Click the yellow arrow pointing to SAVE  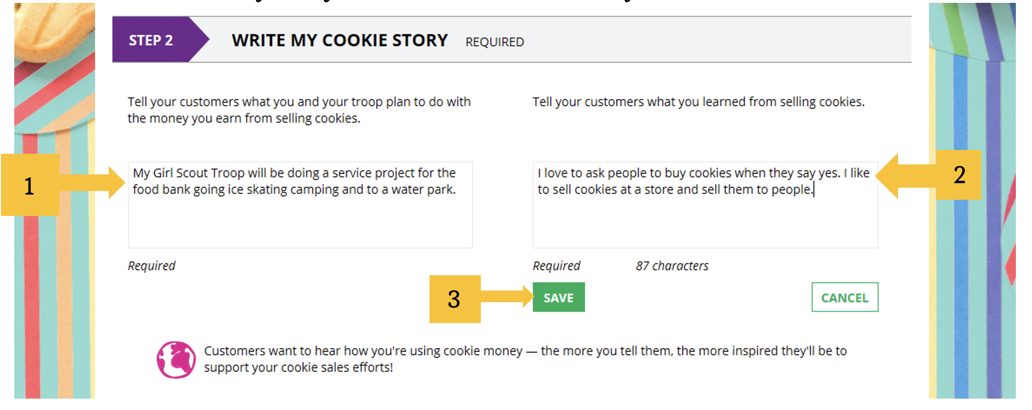pos(507,297)
